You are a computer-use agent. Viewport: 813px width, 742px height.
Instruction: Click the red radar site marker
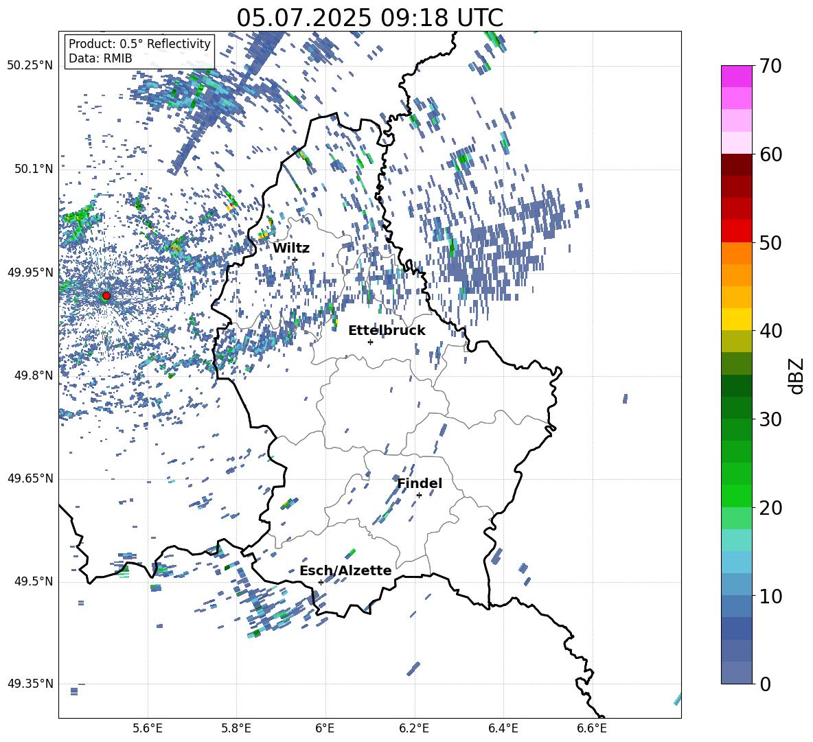tap(106, 296)
